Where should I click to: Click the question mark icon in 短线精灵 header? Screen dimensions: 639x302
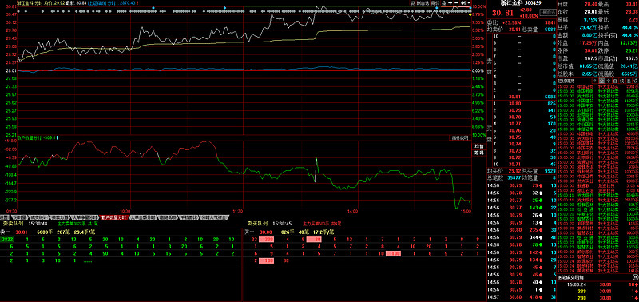[x=594, y=80]
